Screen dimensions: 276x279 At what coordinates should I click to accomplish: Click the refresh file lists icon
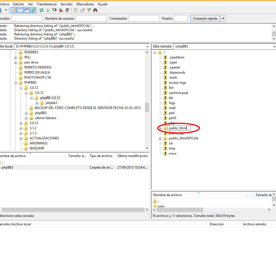coord(41,10)
